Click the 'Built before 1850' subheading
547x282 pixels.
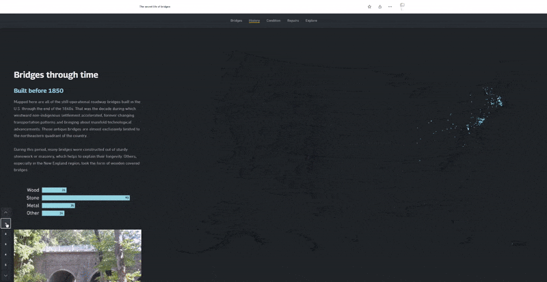point(39,91)
